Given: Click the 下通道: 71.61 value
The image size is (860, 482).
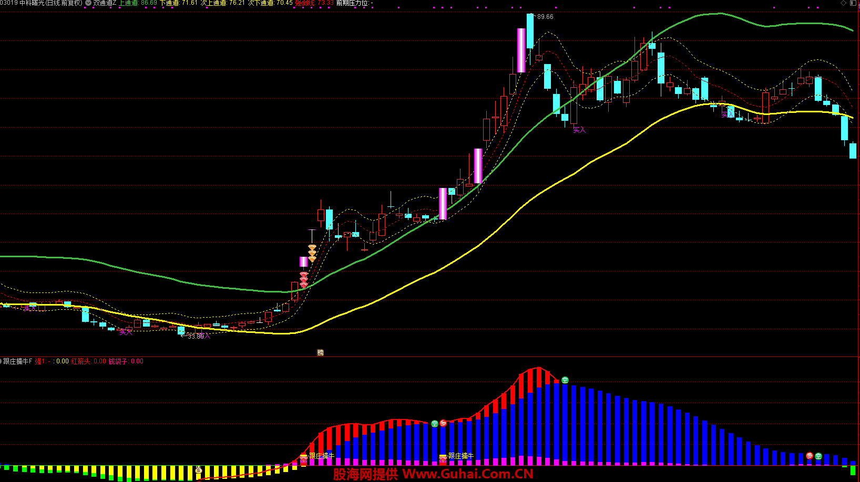Looking at the screenshot, I should pyautogui.click(x=179, y=3).
